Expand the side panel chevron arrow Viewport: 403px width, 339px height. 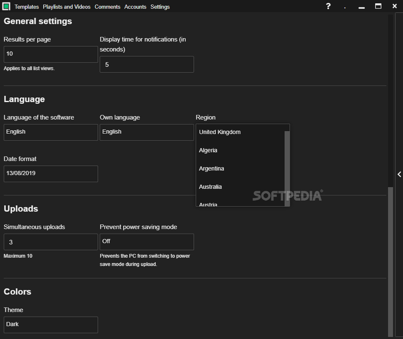tap(399, 174)
